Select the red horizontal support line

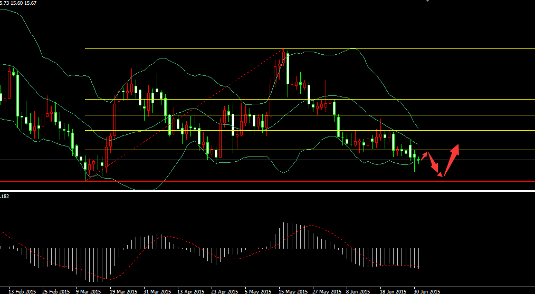pos(264,181)
